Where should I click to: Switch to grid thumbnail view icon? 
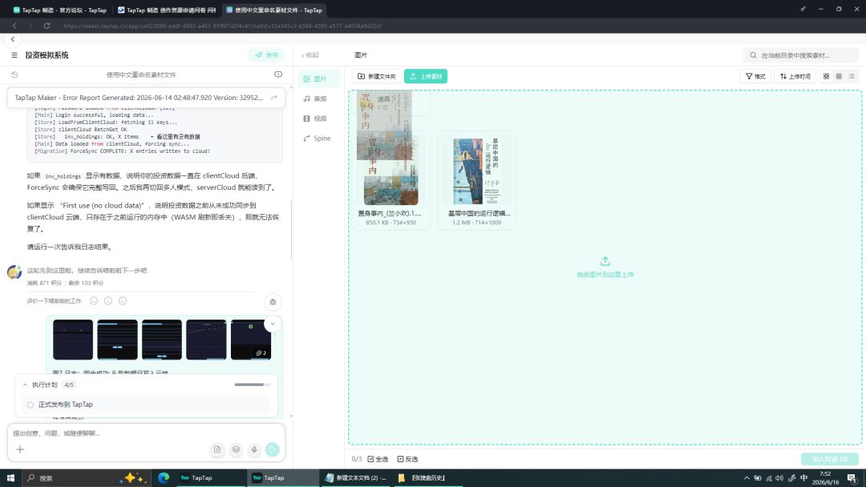(826, 77)
